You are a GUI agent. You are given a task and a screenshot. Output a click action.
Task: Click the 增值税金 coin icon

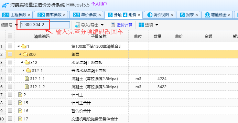click(x=207, y=15)
